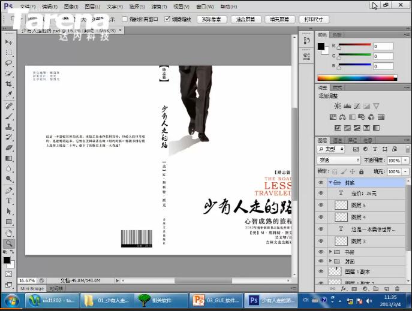
Task: Open 03_GUI_软件 PowerPoint in taskbar
Action: (216, 300)
